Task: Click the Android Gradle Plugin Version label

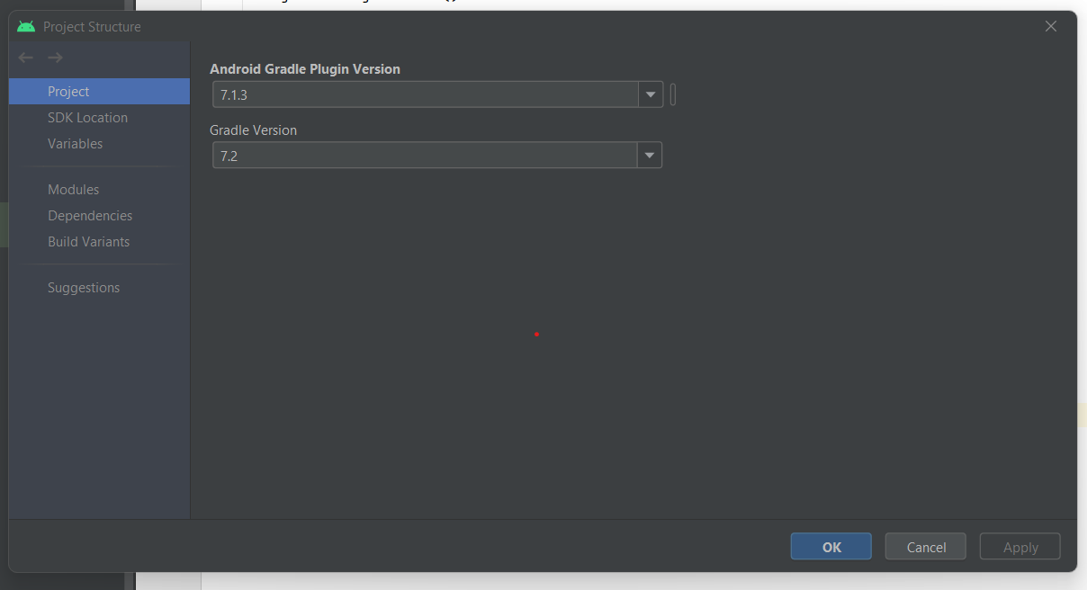Action: [305, 69]
